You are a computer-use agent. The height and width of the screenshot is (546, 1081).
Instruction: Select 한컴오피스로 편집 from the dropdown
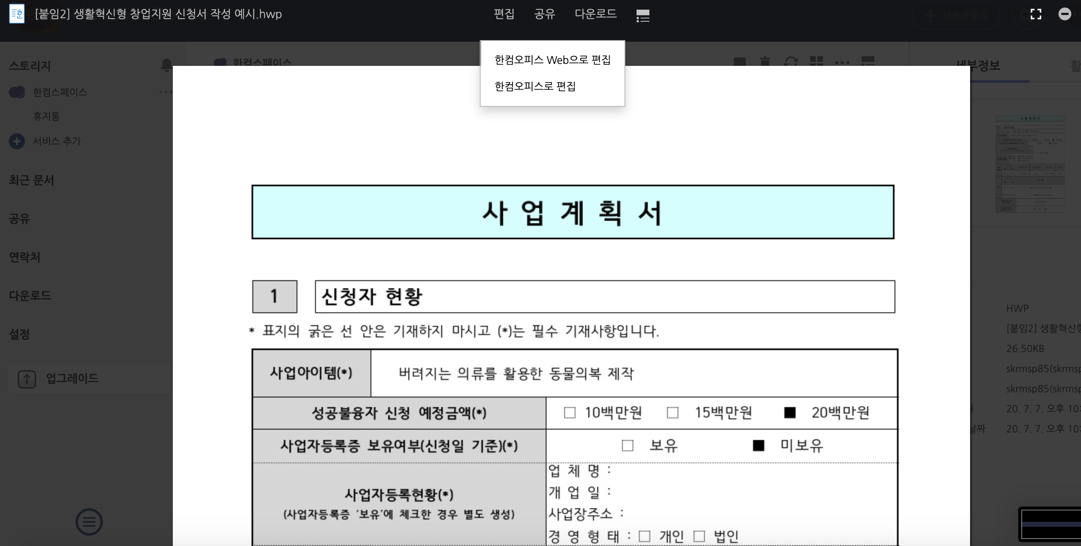[x=552, y=86]
